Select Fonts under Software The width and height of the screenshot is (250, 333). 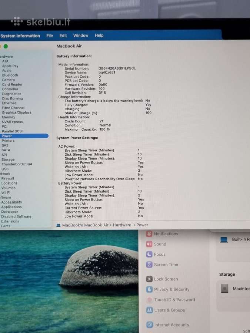pyautogui.click(x=6, y=226)
